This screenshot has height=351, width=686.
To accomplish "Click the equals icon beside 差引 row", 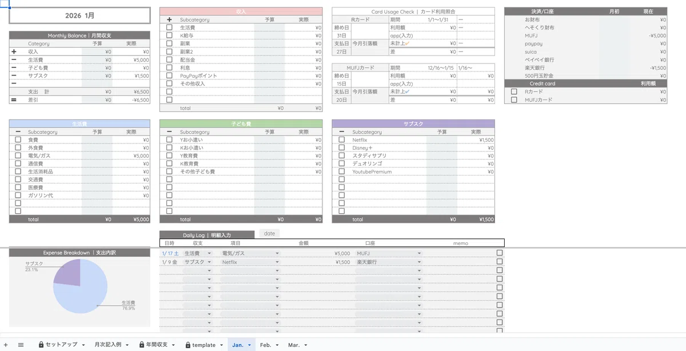I will [x=14, y=100].
